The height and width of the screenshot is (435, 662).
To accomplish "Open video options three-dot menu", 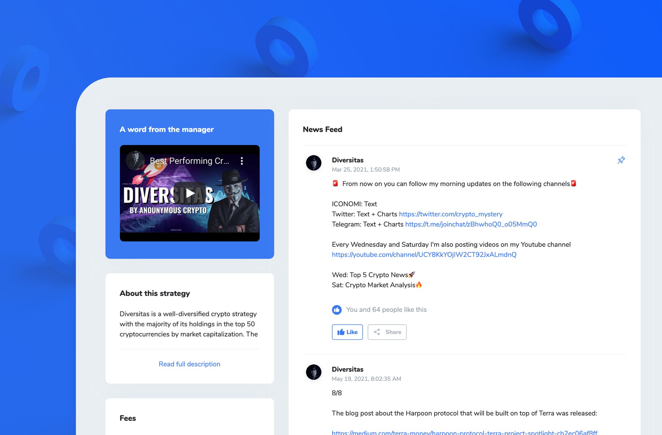I will [242, 161].
